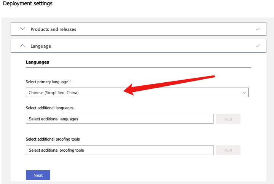Focus the Select additional proofing tools field
Image resolution: width=274 pixels, height=184 pixels.
pos(119,150)
